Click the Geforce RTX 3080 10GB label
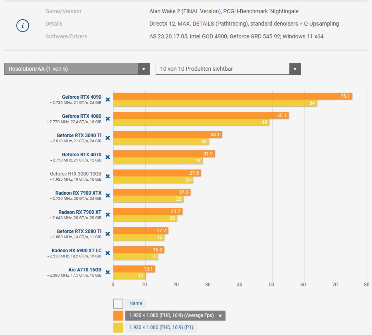The width and height of the screenshot is (372, 335). click(x=76, y=174)
